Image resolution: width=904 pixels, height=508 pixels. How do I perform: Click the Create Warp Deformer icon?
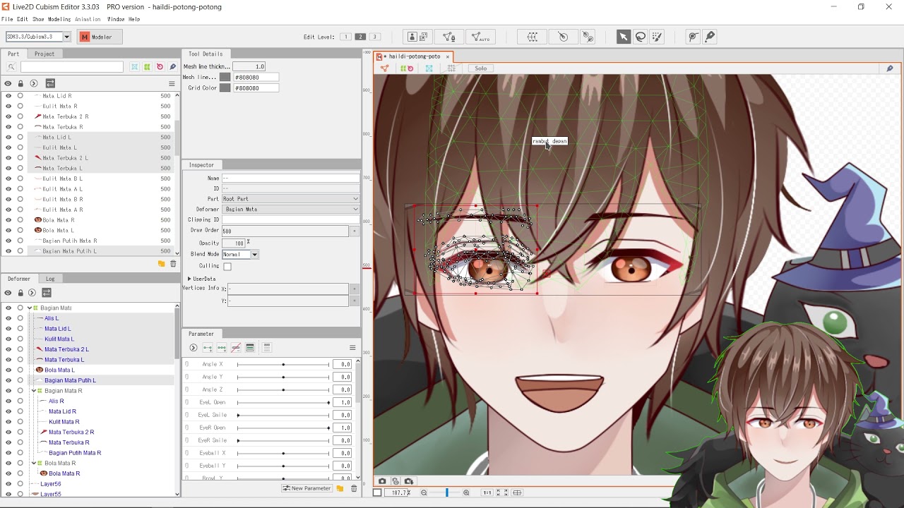tap(533, 37)
